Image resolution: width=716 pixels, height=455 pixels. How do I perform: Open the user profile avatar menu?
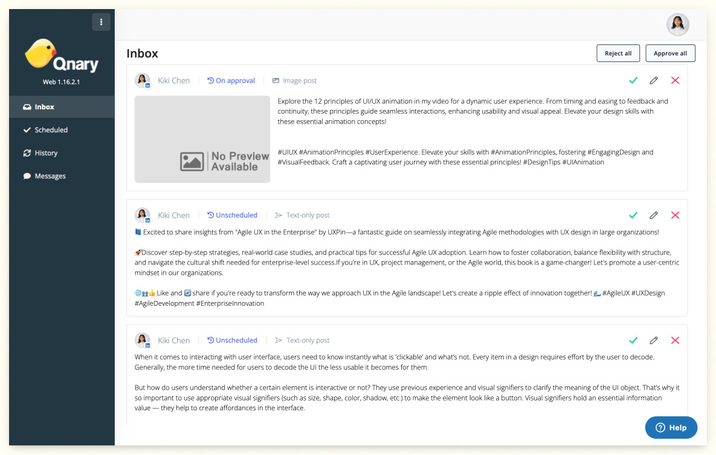[x=678, y=25]
